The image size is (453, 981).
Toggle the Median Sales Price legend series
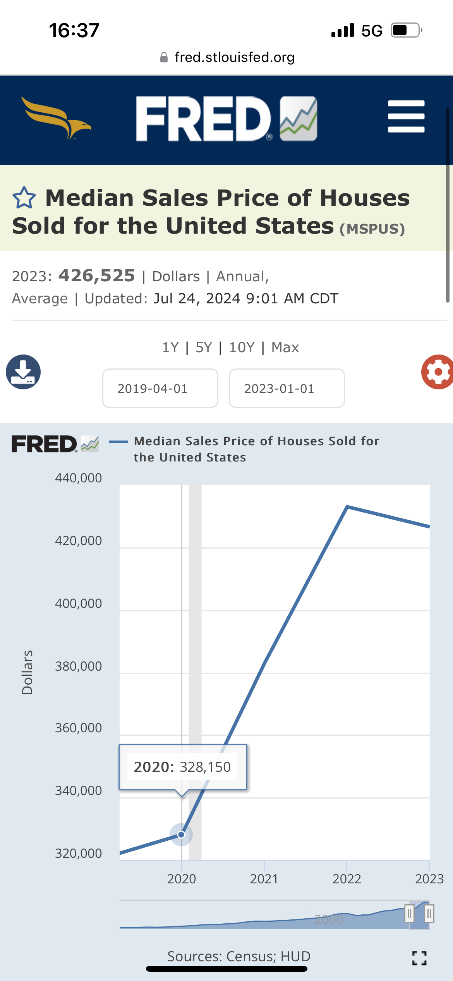click(256, 449)
